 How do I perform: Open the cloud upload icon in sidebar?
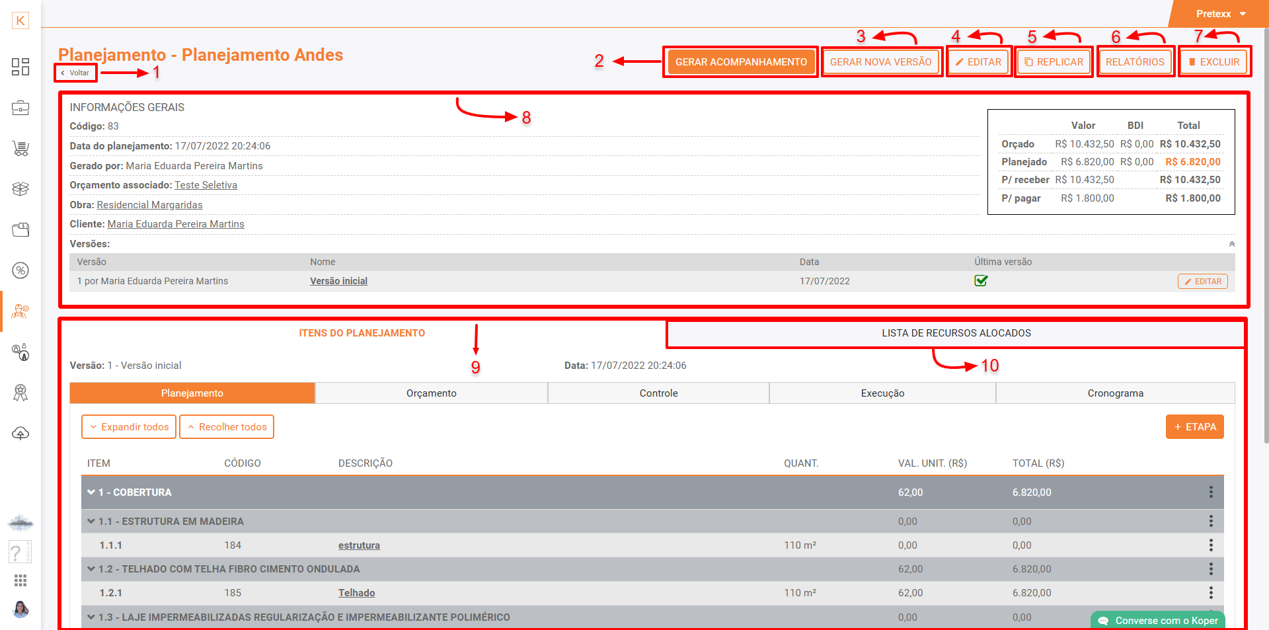(x=20, y=434)
